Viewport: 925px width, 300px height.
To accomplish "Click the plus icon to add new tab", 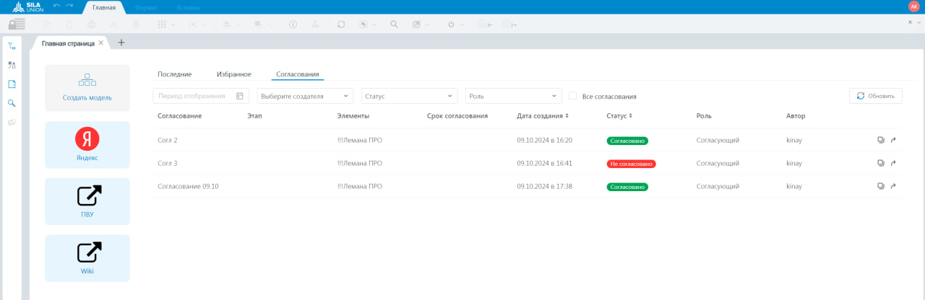I will coord(121,43).
